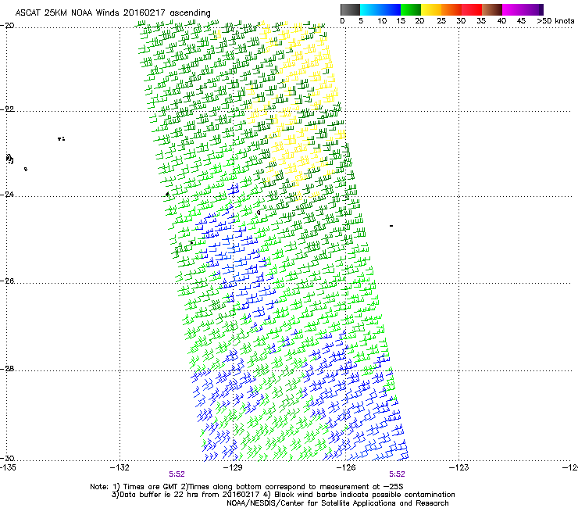Click the right purple 5:52 time label
The height and width of the screenshot is (508, 578).
click(x=397, y=474)
